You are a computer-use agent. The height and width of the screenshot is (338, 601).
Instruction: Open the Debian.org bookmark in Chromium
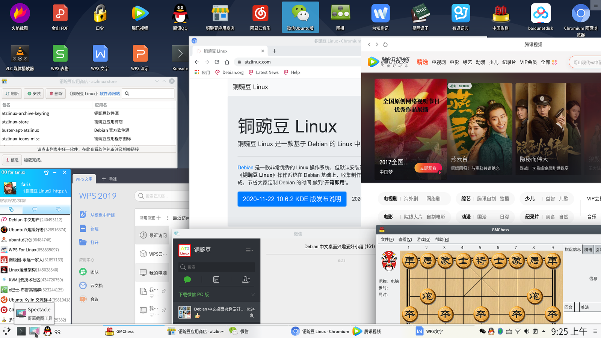[230, 72]
